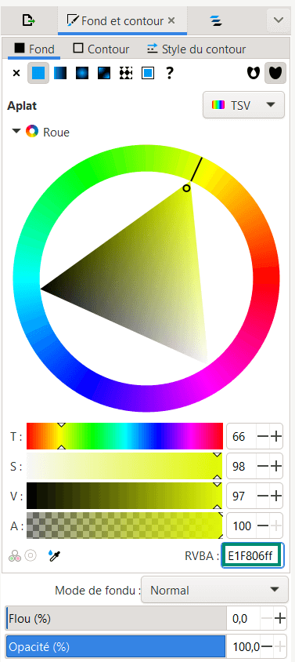The height and width of the screenshot is (662, 295).
Task: Click the Opacité value field 100,0
Action: tap(243, 646)
